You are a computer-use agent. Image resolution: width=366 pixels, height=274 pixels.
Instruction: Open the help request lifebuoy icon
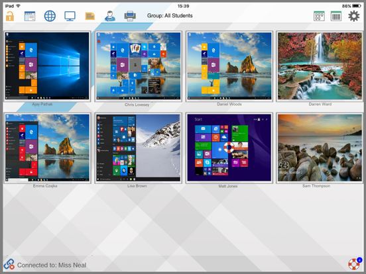click(355, 264)
